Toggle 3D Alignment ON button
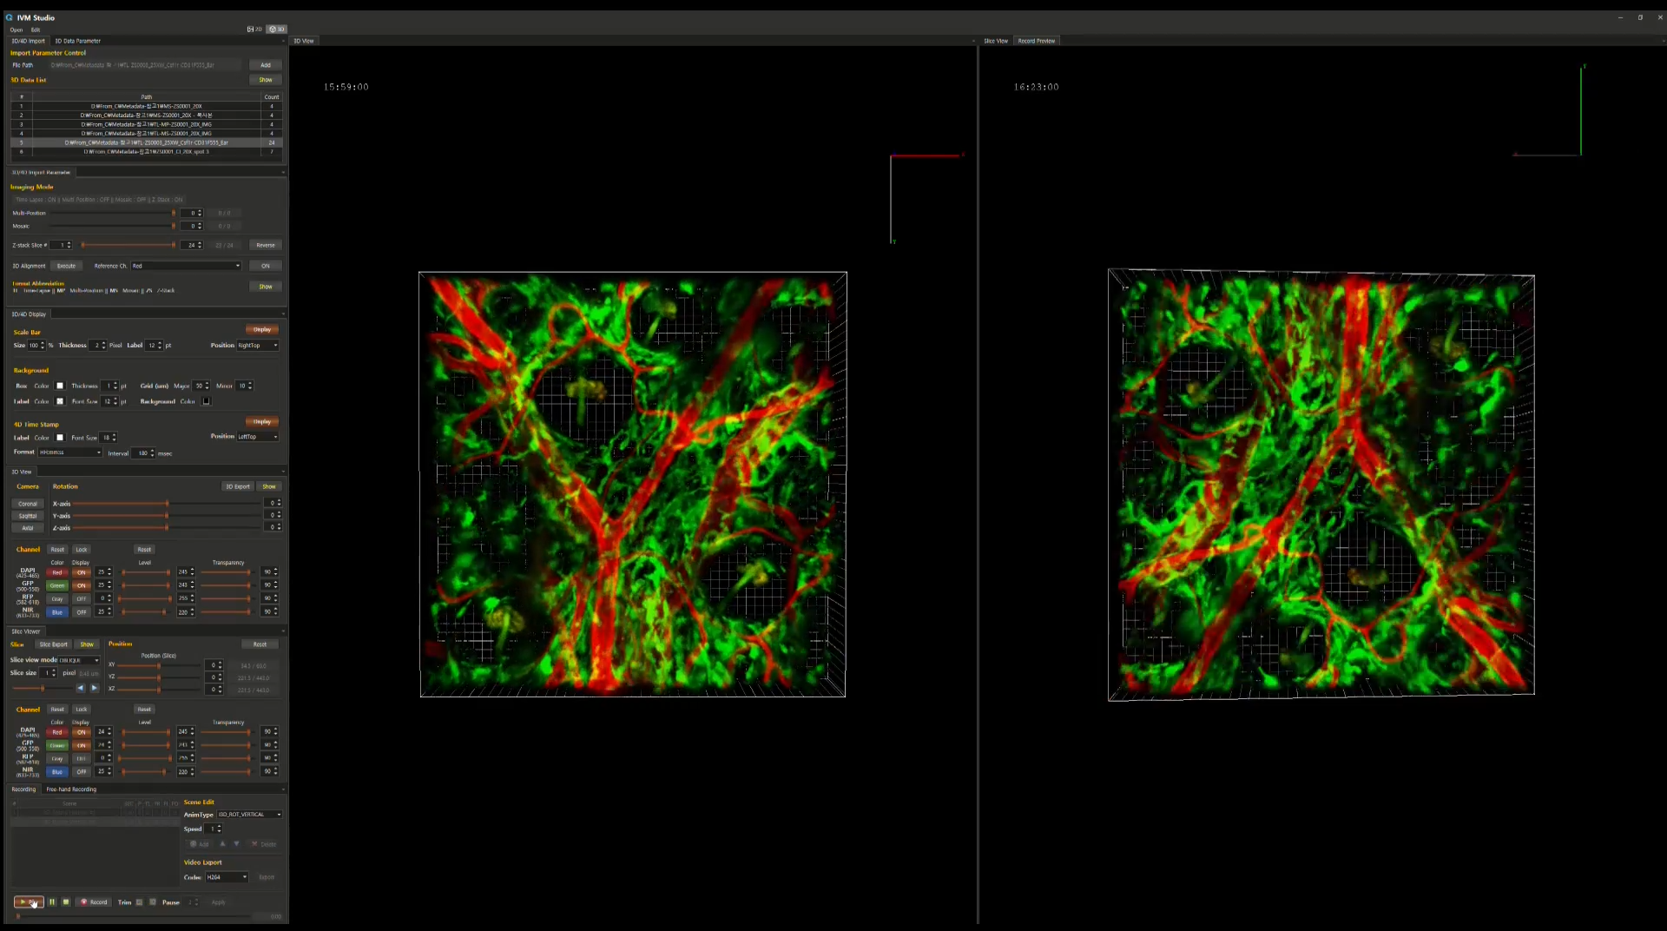The width and height of the screenshot is (1667, 931). (x=266, y=266)
